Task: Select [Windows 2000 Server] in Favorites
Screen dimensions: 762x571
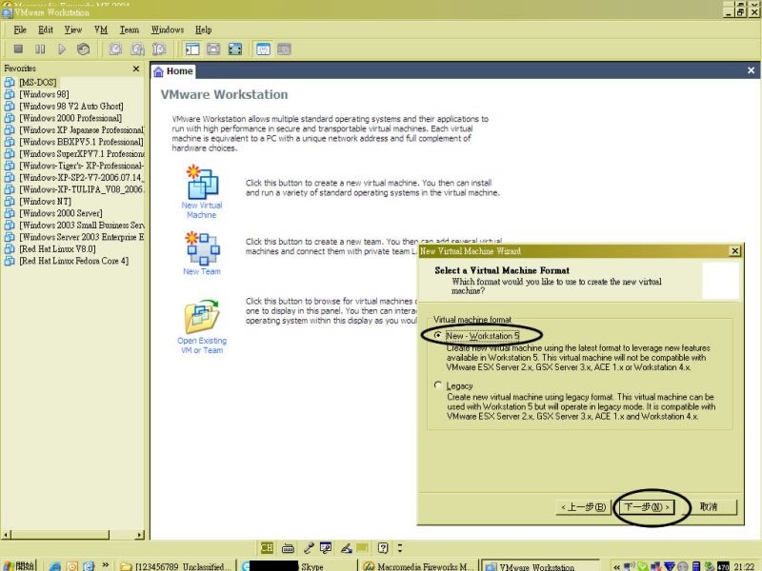Action: 61,213
